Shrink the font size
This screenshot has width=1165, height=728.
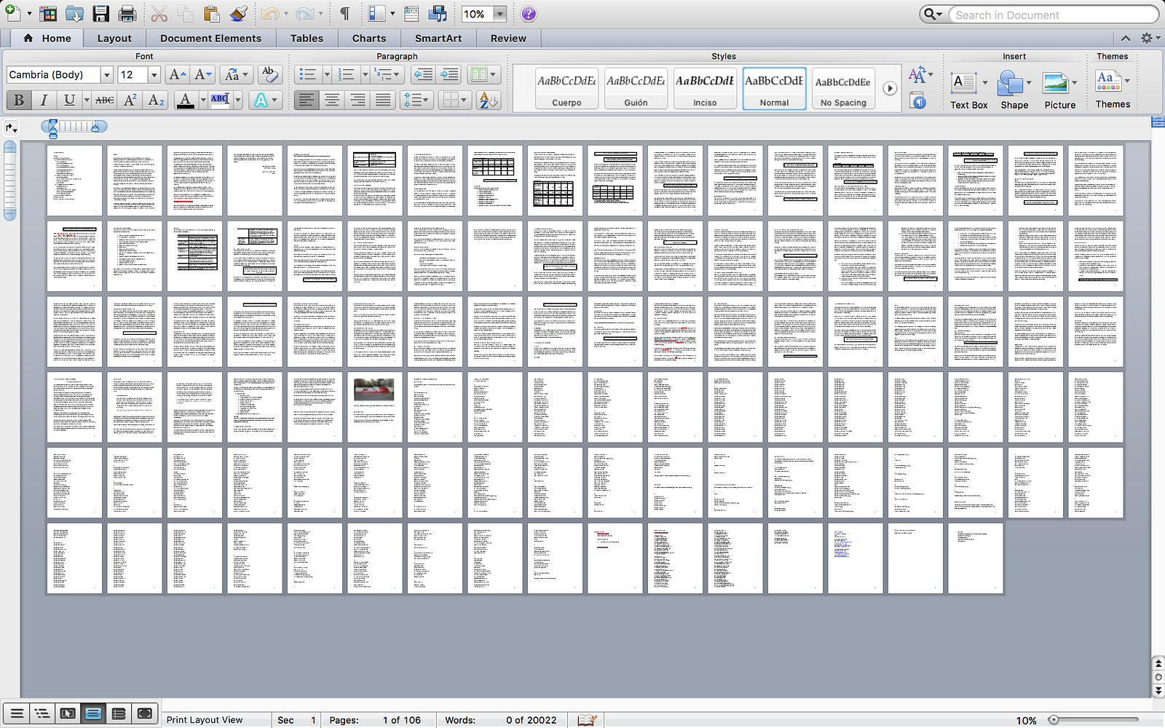pos(203,74)
